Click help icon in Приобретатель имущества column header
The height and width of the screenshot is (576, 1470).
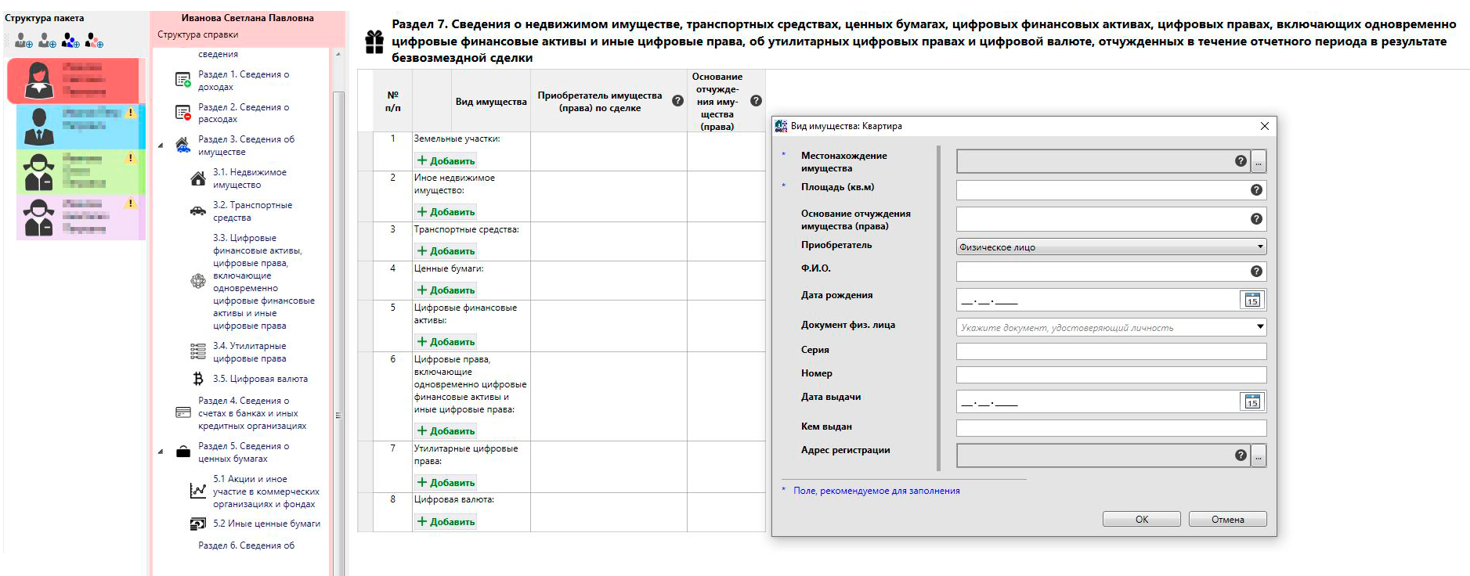click(678, 101)
